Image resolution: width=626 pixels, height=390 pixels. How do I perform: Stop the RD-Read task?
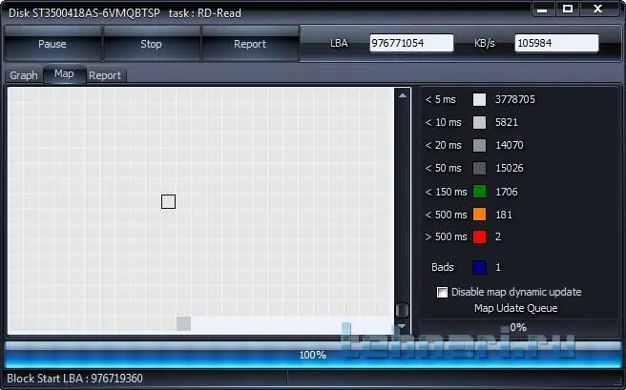[151, 44]
